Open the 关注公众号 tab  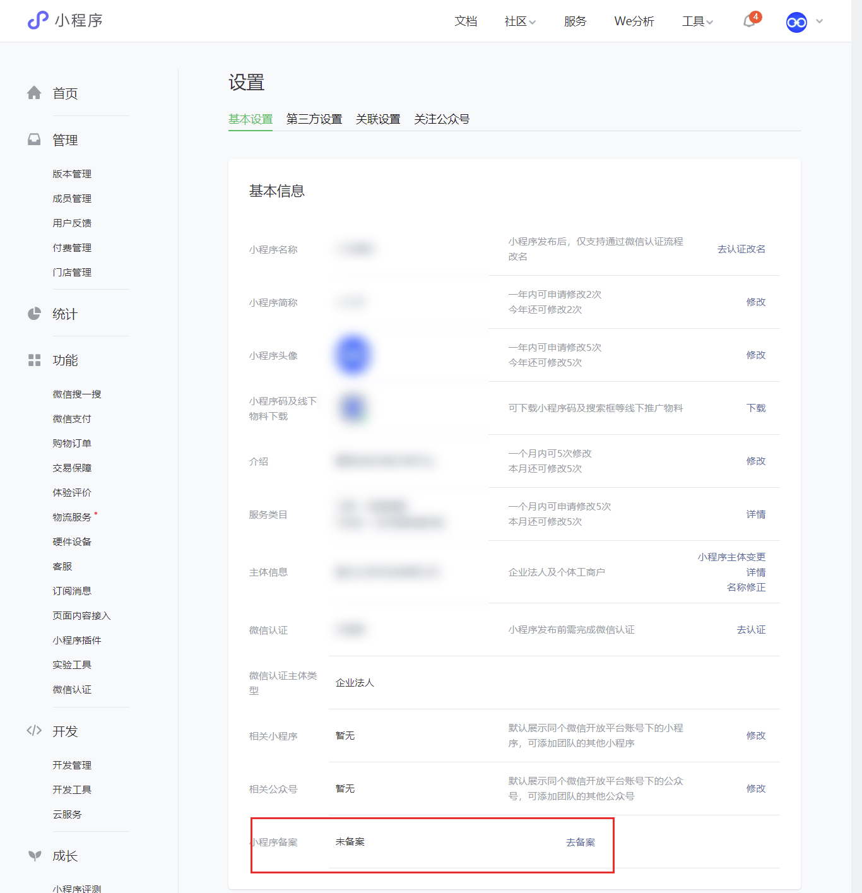tap(442, 119)
